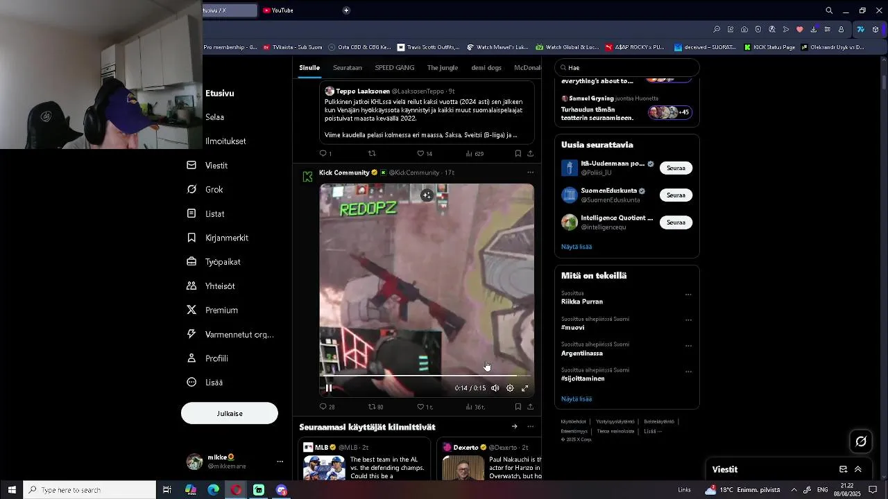888x499 pixels.
Task: Switch the video to fullscreen
Action: point(525,388)
